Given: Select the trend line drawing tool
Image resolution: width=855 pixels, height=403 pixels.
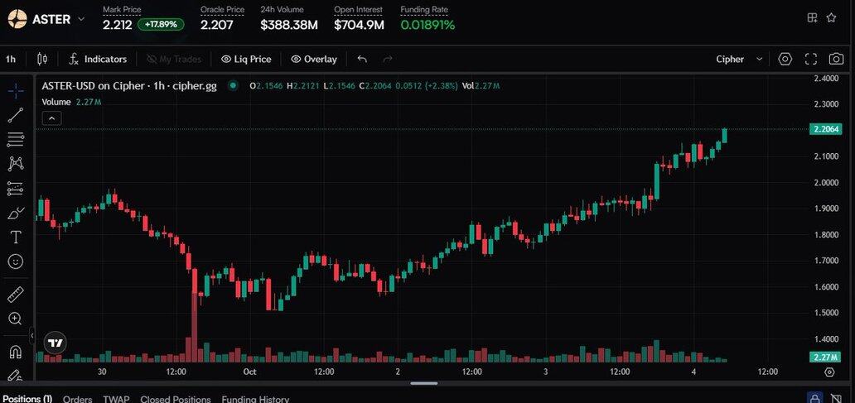Looking at the screenshot, I should (15, 115).
